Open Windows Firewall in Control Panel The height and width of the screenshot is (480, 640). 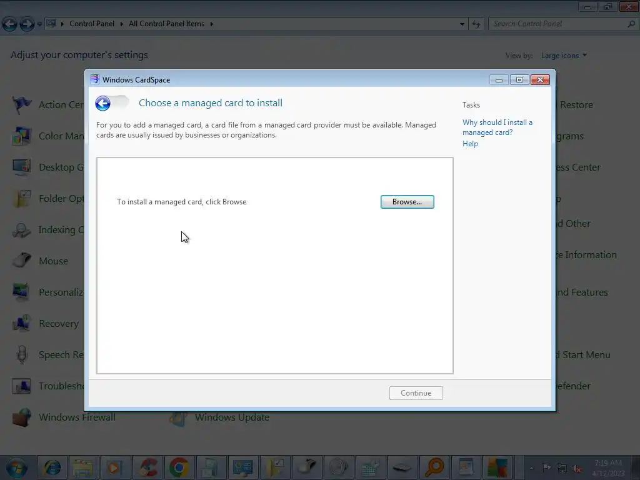pyautogui.click(x=64, y=417)
